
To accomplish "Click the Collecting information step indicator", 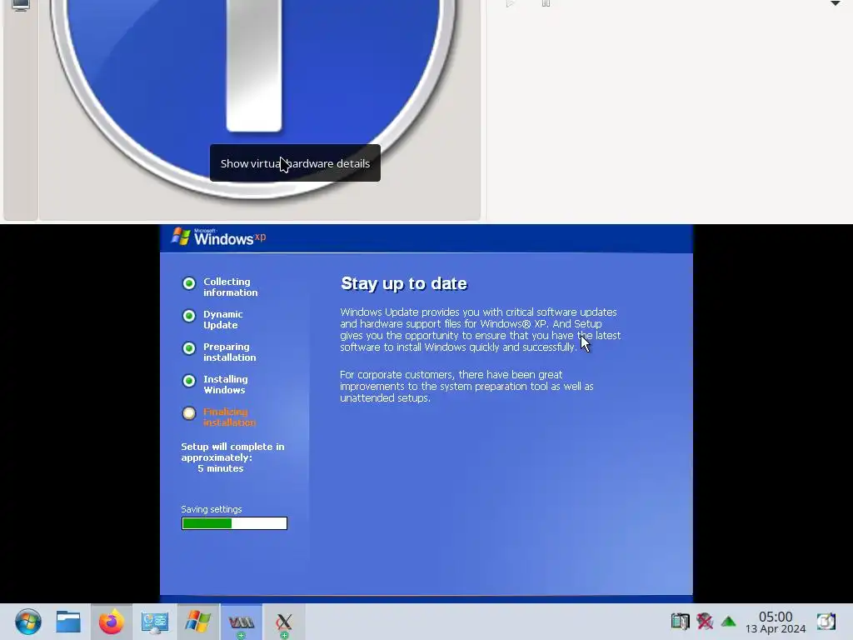I will pyautogui.click(x=189, y=283).
